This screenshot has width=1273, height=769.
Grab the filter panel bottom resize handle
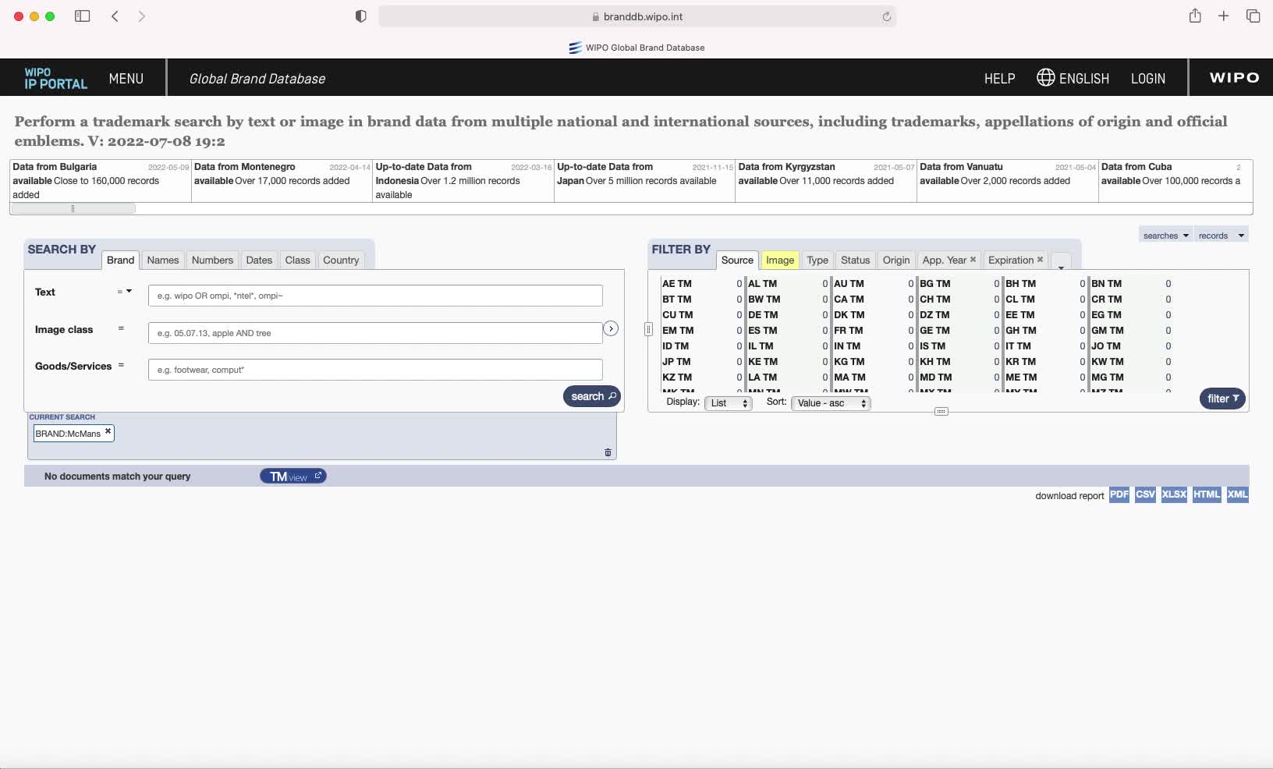(941, 411)
